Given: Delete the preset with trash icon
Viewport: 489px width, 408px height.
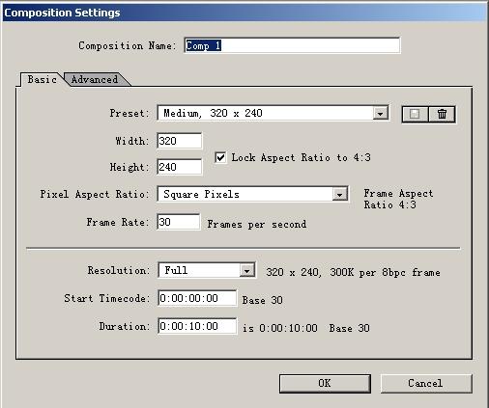Looking at the screenshot, I should (x=442, y=114).
